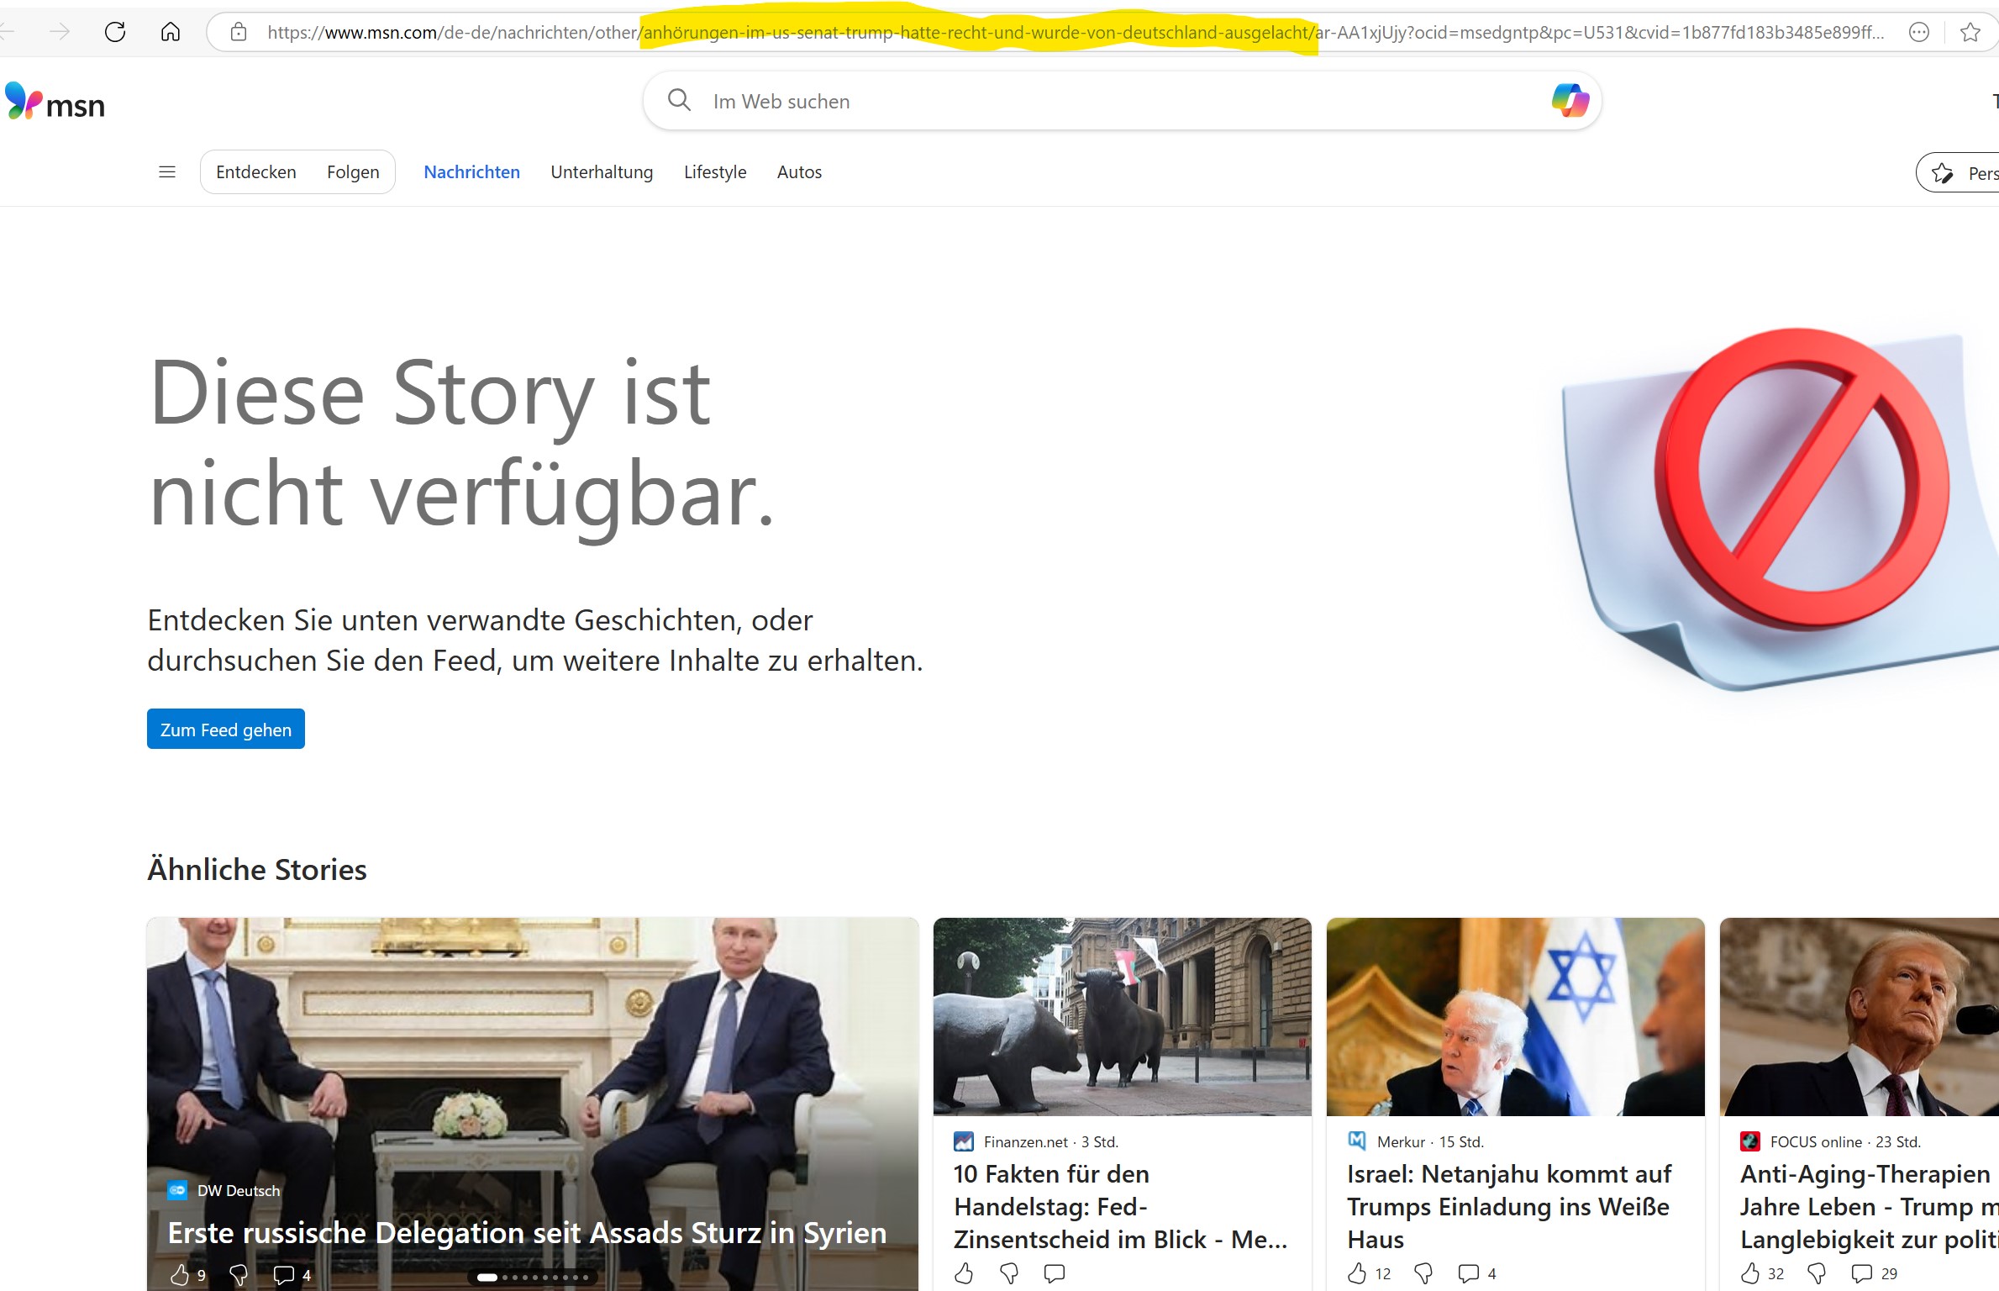1999x1291 pixels.
Task: Go forward using the forward arrow icon
Action: (x=60, y=32)
